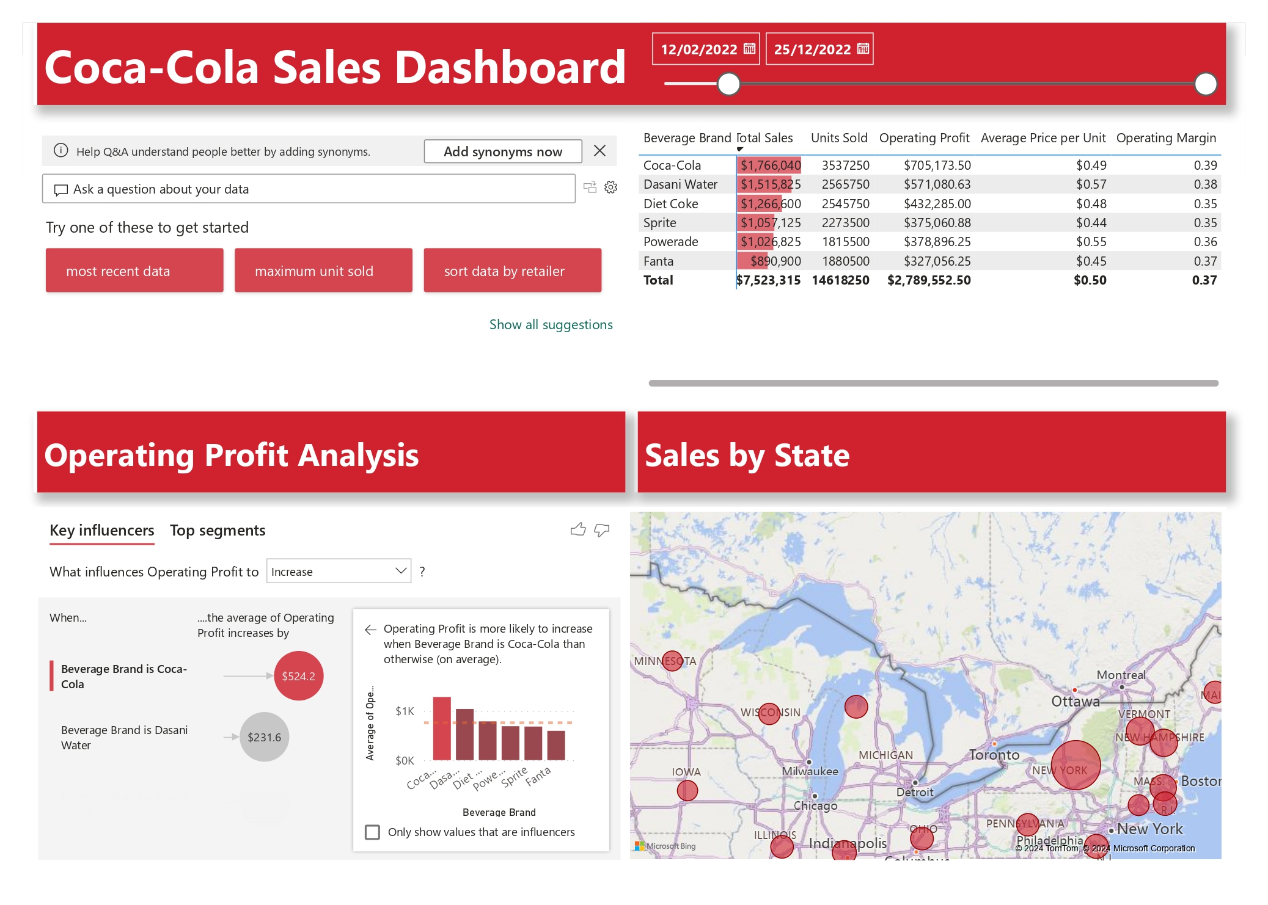
Task: Select the Key influencers tab
Action: coord(101,530)
